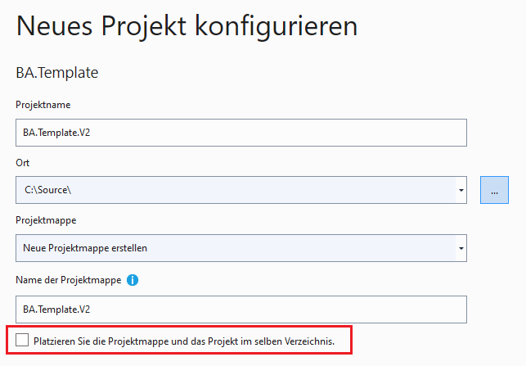Focus the Name der Projektmappe text field

pos(241,310)
